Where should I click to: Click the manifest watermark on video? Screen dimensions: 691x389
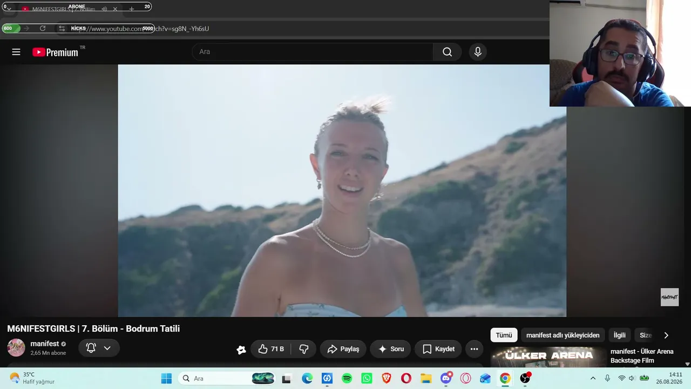coord(669,297)
